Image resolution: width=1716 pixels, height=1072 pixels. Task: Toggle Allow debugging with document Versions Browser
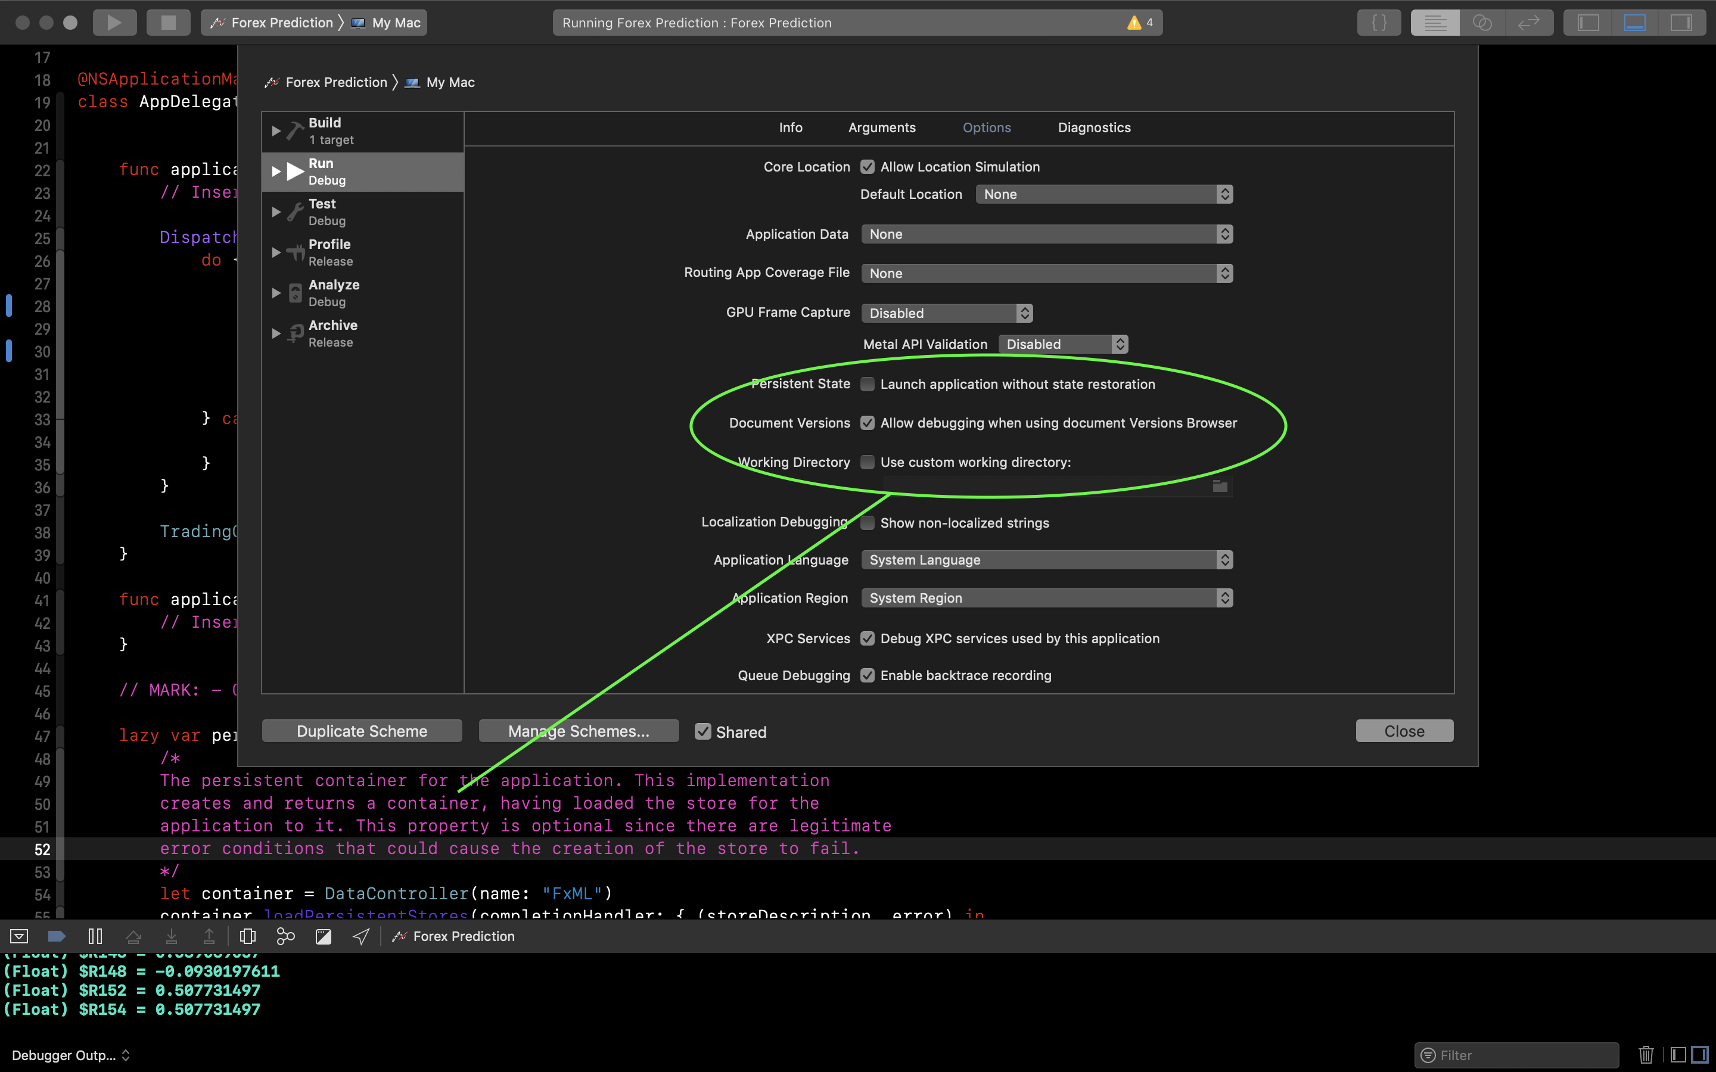click(x=867, y=423)
